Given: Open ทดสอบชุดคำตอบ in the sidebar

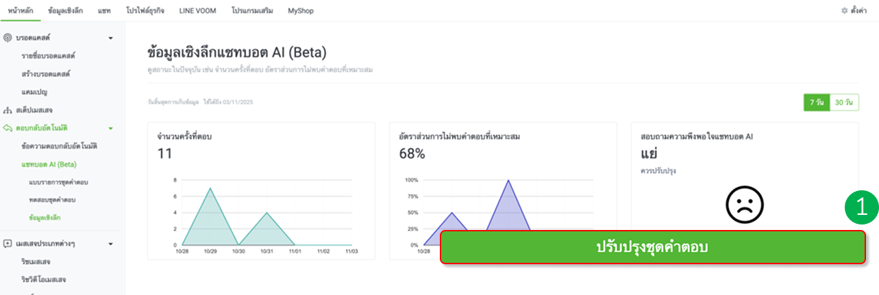Looking at the screenshot, I should pyautogui.click(x=52, y=200).
